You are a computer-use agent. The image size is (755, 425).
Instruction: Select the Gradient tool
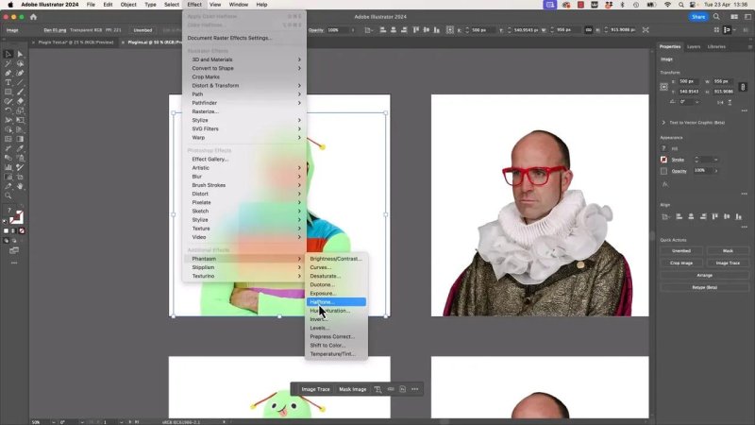pyautogui.click(x=20, y=139)
